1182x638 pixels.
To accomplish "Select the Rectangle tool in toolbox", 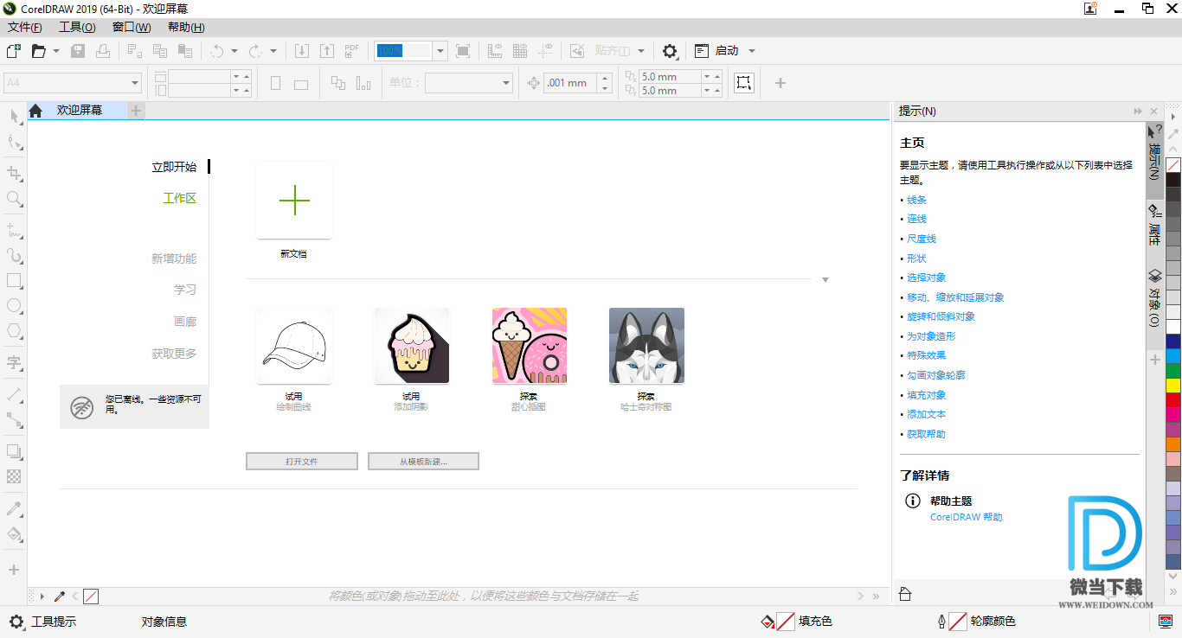I will tap(14, 280).
